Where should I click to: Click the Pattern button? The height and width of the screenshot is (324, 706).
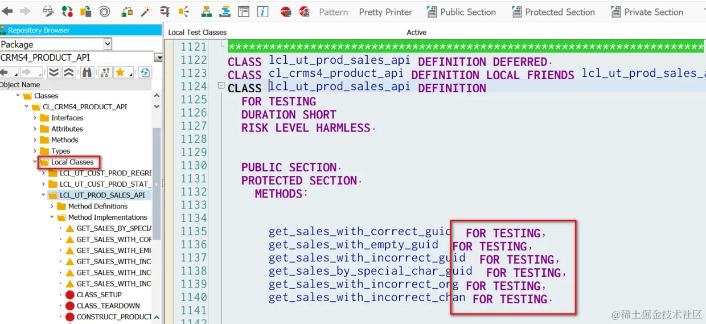334,12
